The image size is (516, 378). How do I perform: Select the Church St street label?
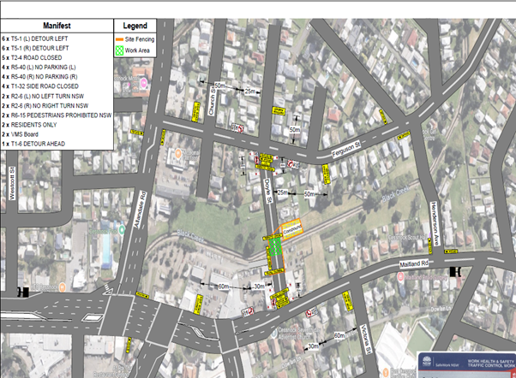coord(212,102)
